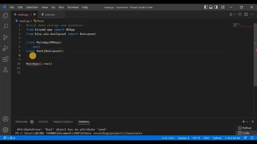The image size is (257, 144).
Task: Click BoxLayout import on line 3
Action: 88,34
